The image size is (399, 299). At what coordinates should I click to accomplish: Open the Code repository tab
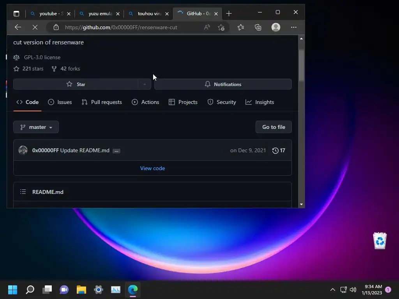(28, 102)
